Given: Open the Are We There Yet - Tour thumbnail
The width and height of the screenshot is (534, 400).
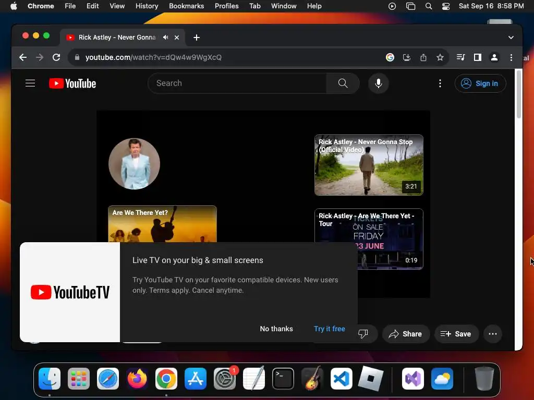Looking at the screenshot, I should coord(369,239).
